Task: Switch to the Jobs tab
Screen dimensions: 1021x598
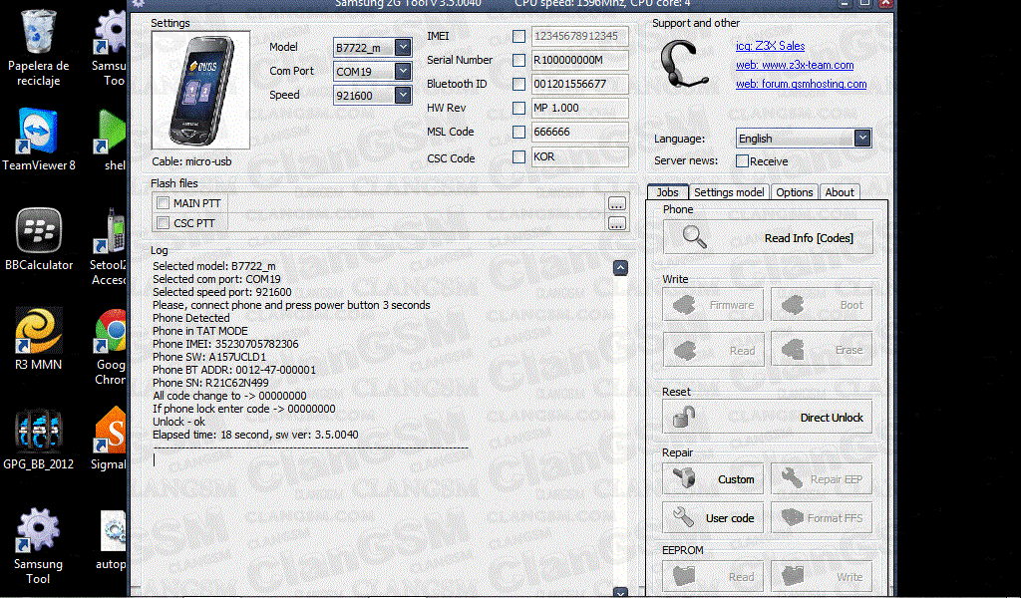Action: 667,192
